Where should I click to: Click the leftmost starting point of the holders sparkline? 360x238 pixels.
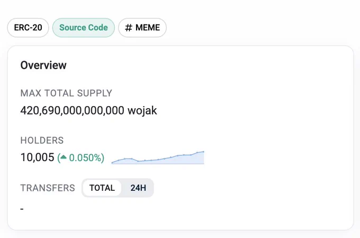coord(112,163)
